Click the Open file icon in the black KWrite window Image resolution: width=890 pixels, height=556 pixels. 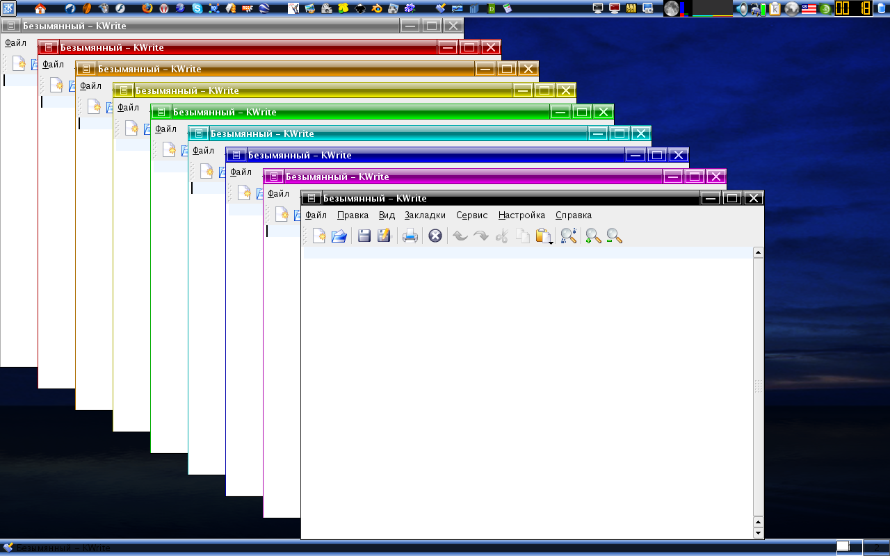tap(339, 236)
